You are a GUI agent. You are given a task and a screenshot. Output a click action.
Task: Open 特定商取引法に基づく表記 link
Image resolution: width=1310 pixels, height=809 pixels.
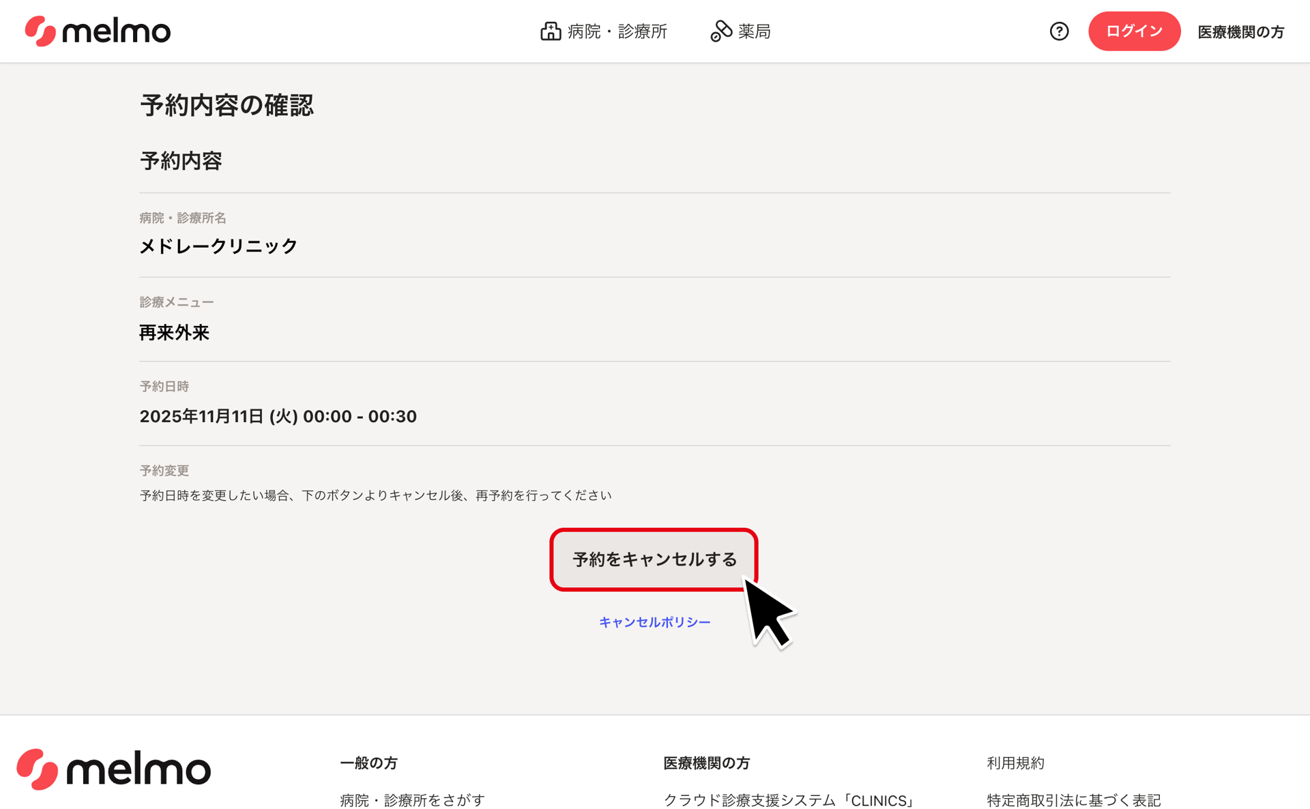(x=1073, y=800)
